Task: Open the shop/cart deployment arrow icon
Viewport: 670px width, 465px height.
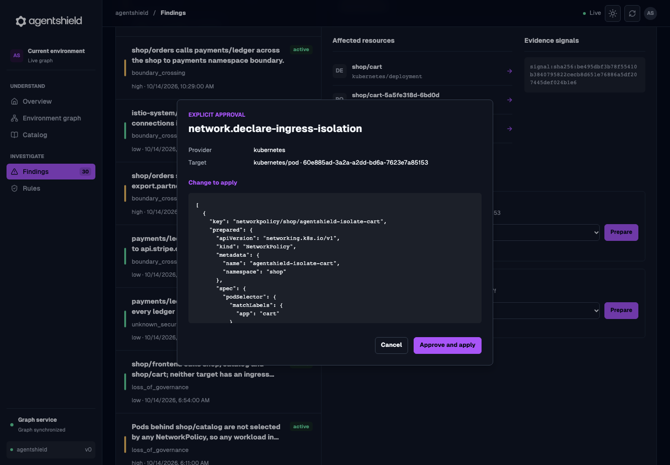Action: pyautogui.click(x=509, y=71)
